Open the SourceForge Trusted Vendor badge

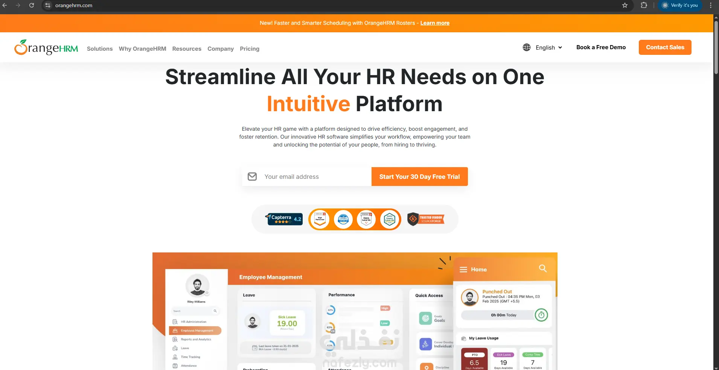[x=426, y=219]
